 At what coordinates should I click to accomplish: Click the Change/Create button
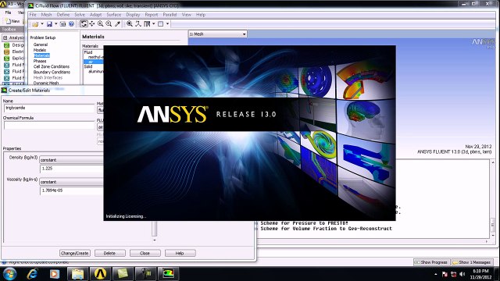pos(75,253)
